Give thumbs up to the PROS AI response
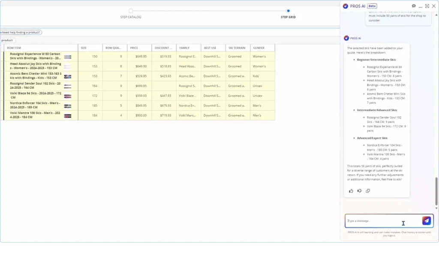Viewport: 439px width, 256px height. coord(351,191)
